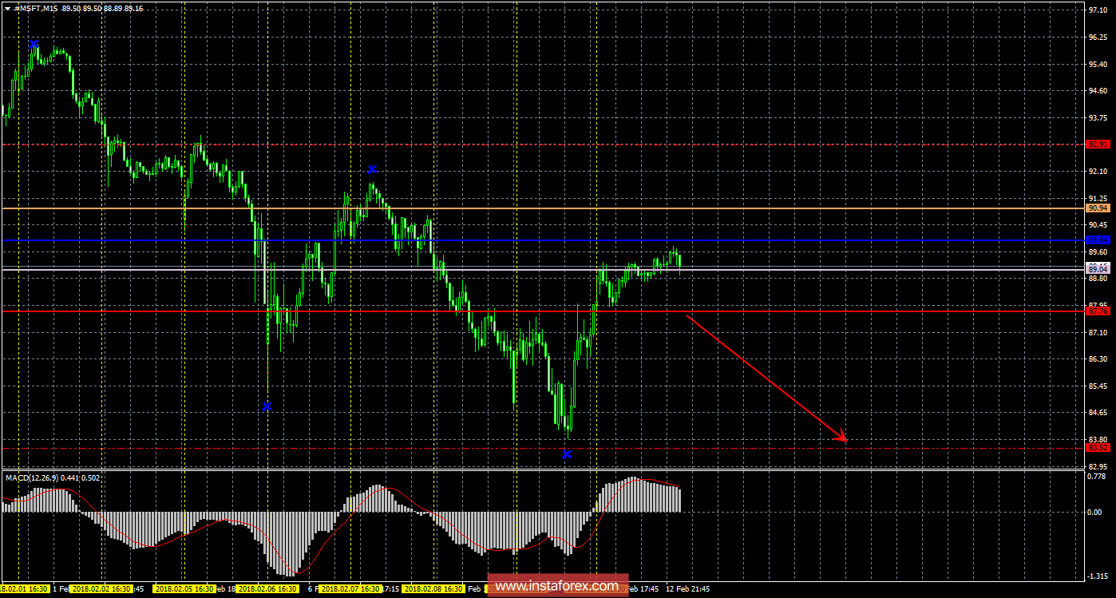
Task: Select the blue X marker below the 83.80 bottom
Action: click(x=567, y=454)
